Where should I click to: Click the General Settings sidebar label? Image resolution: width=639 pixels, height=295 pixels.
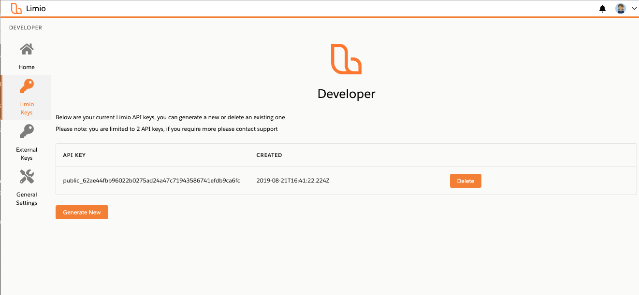pos(27,198)
